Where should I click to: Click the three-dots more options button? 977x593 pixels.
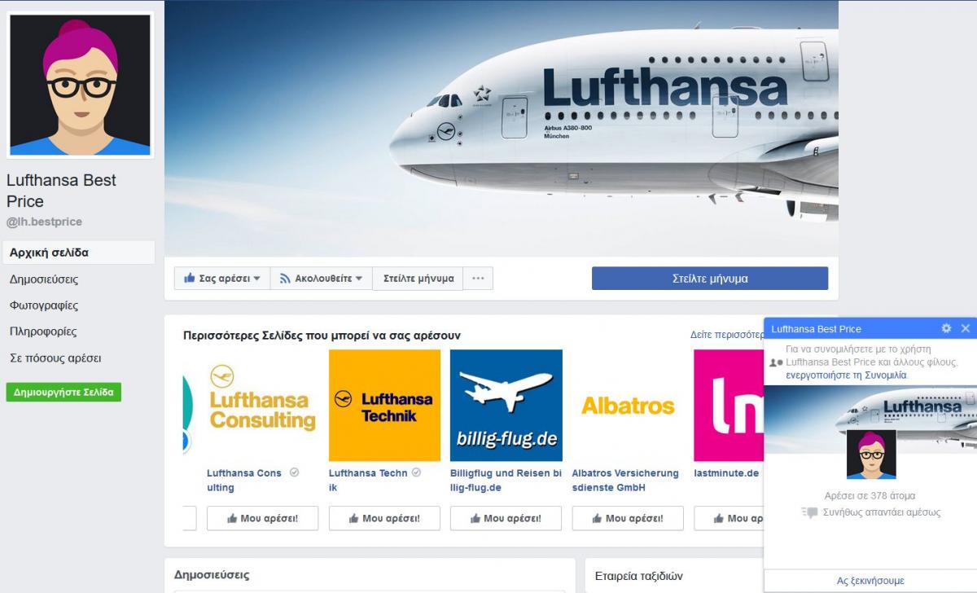478,279
